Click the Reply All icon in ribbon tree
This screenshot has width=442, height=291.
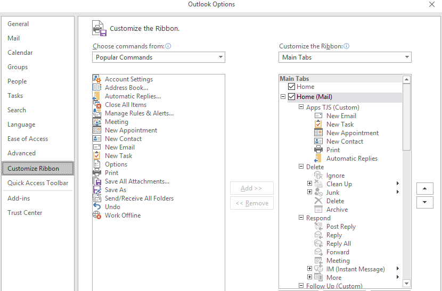[318, 244]
